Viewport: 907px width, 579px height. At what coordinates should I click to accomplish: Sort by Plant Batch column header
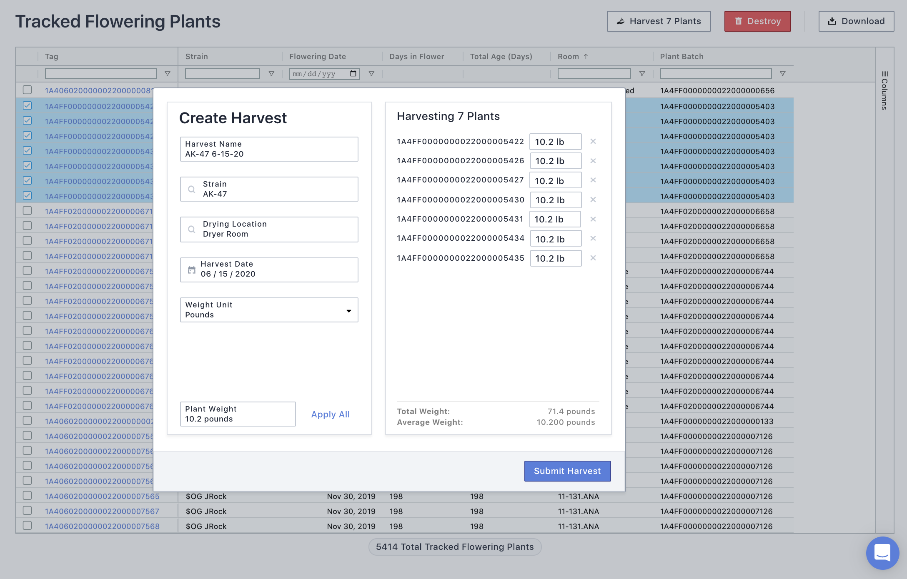tap(682, 56)
